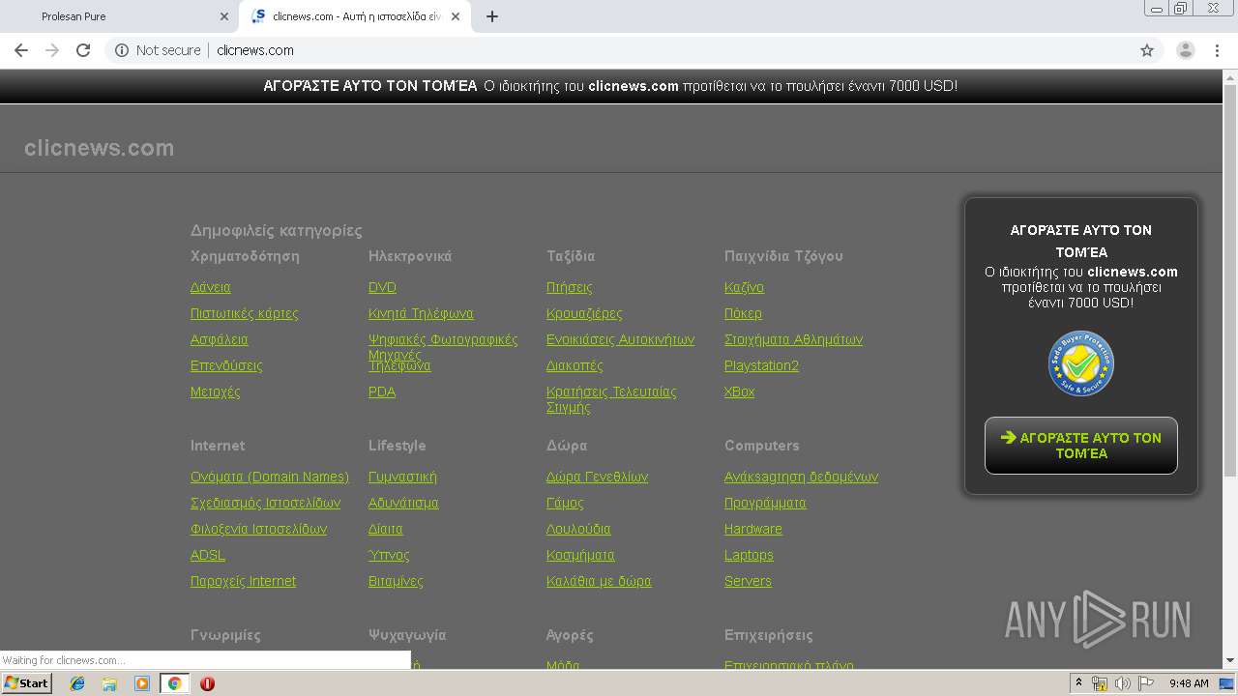Open the Σχεδιασμός Ιστοσελίδων link
1238x696 pixels.
(x=265, y=503)
